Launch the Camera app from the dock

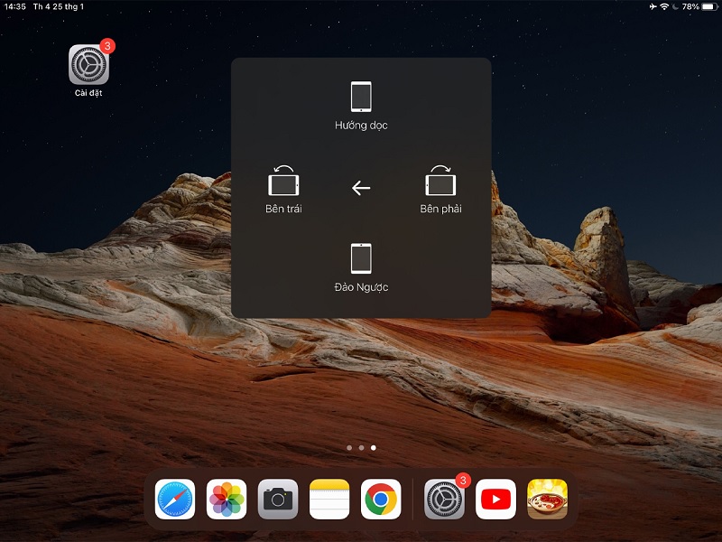pos(282,498)
